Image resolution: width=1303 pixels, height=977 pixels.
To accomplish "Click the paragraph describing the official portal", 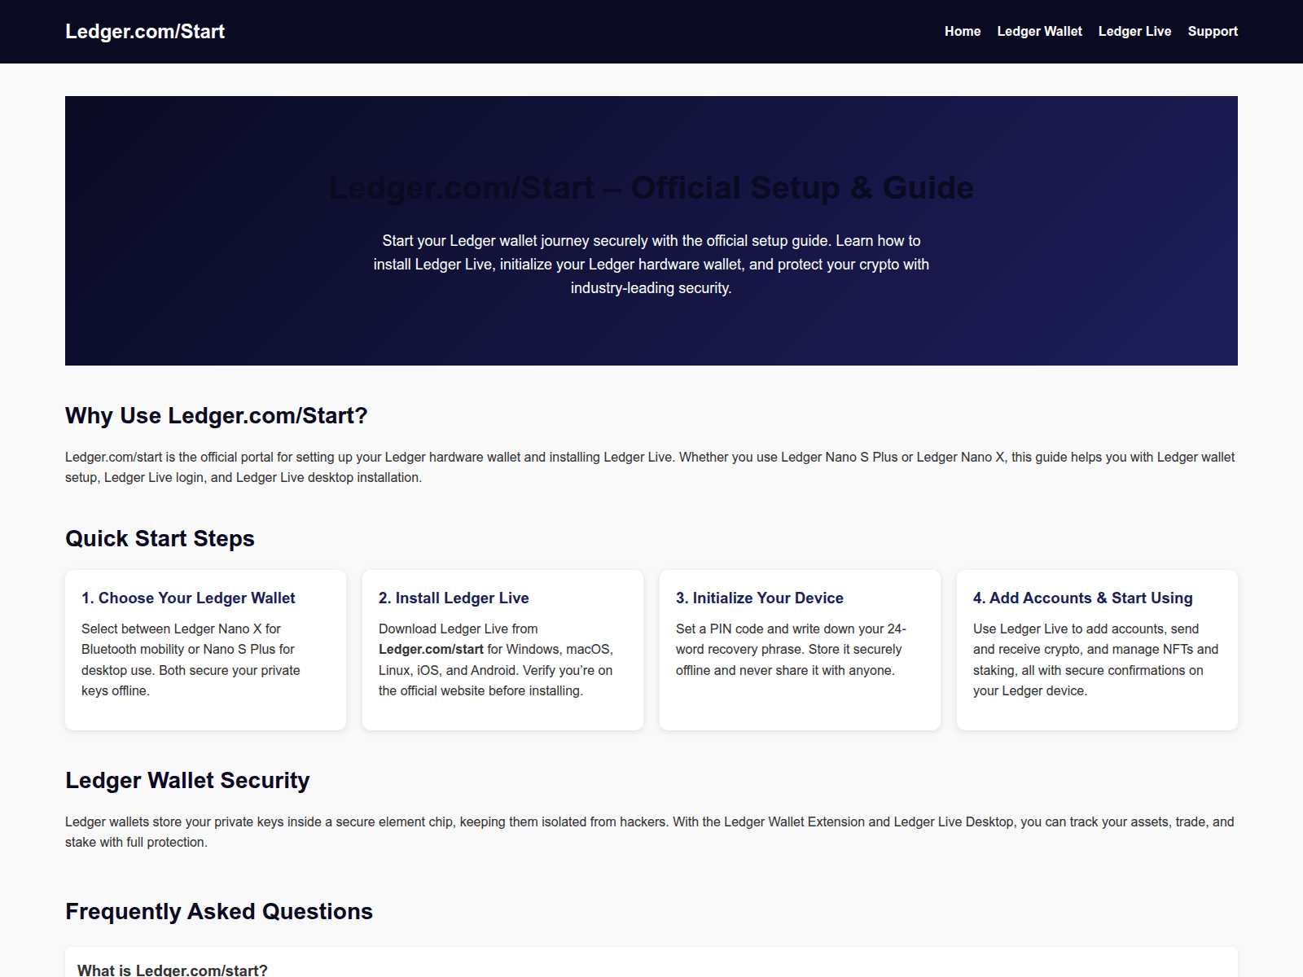I will pos(651,467).
